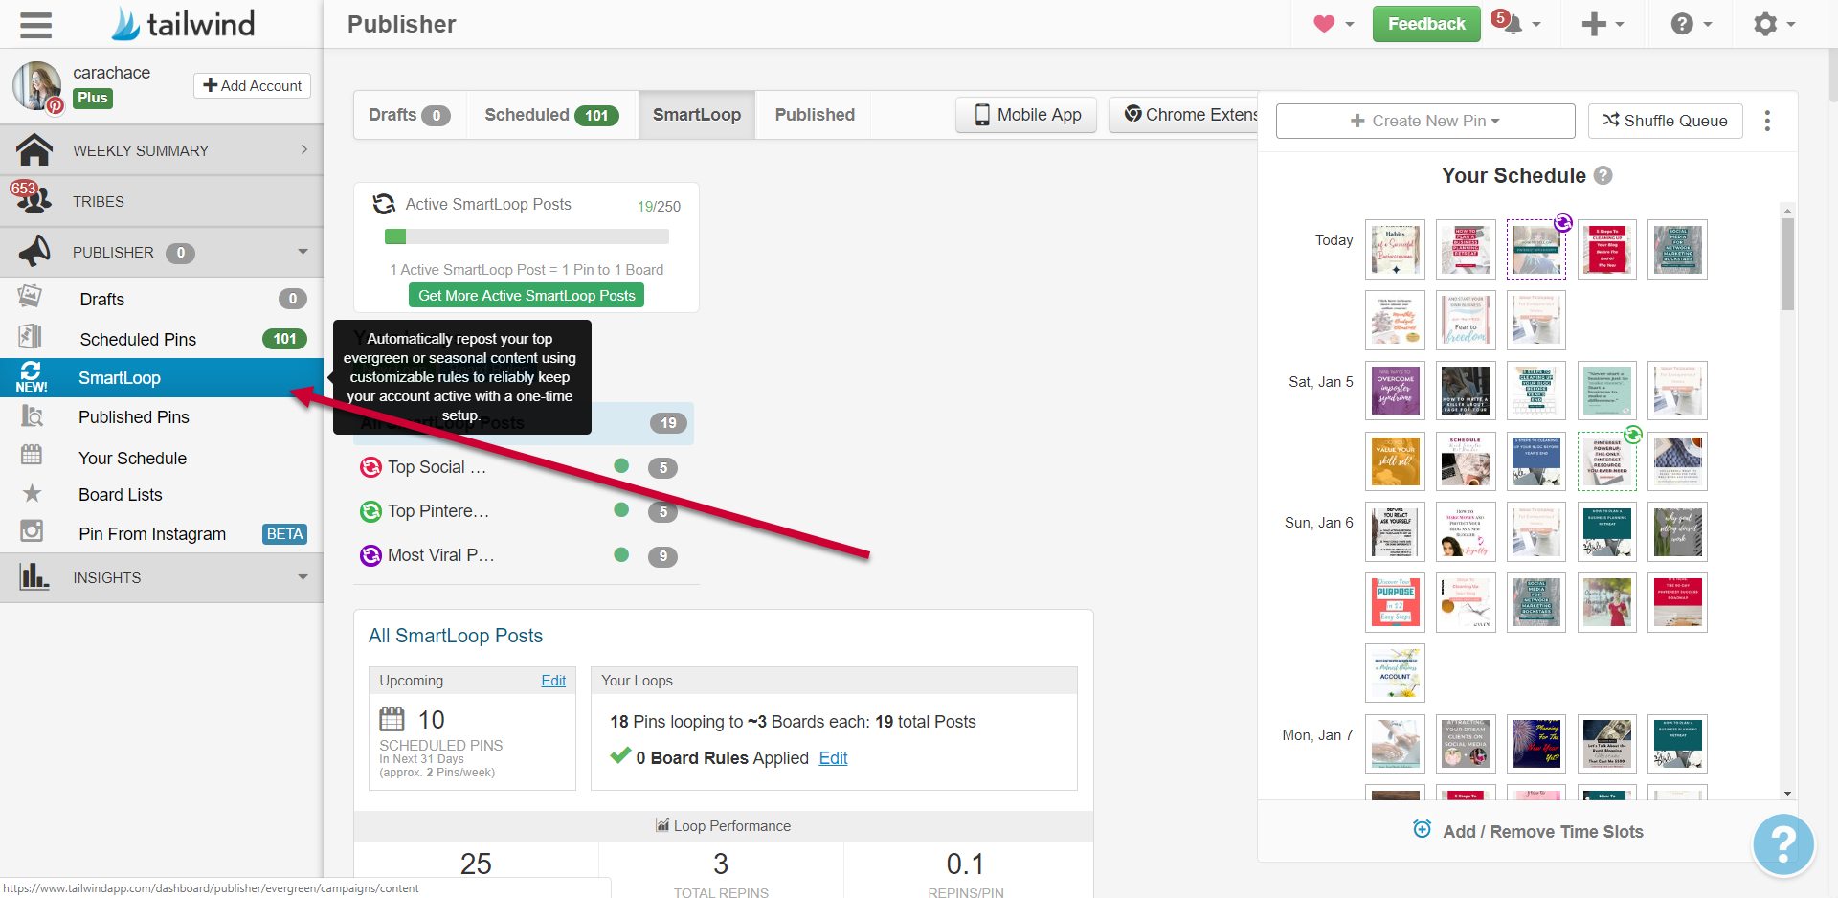Screen dimensions: 1838x898
Task: Open the help question mark menu
Action: [1692, 24]
